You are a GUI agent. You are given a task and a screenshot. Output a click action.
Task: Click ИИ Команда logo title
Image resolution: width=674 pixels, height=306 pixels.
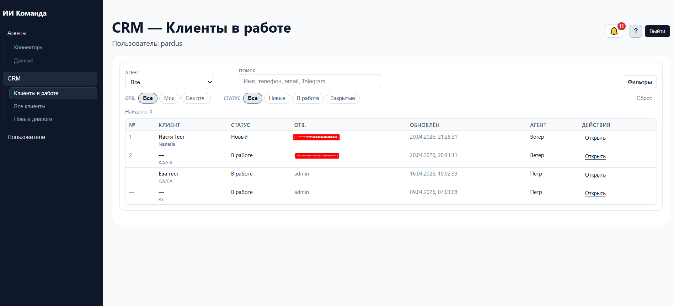tap(25, 13)
